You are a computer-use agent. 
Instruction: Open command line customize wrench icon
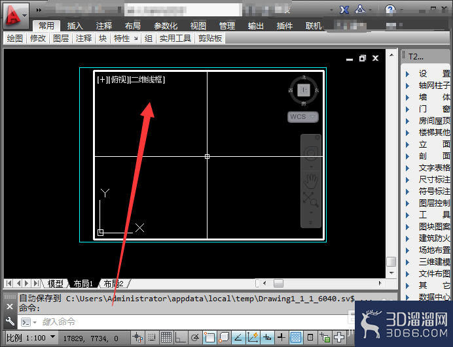coord(10,321)
